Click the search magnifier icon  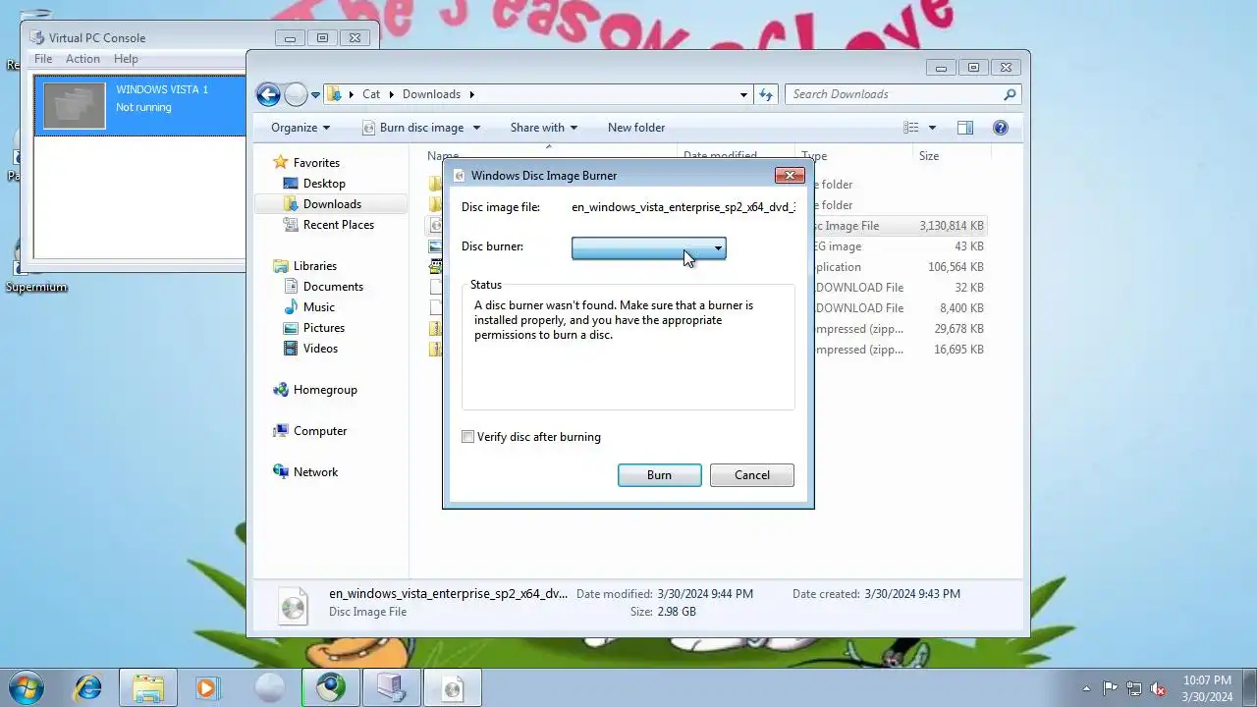click(1010, 94)
